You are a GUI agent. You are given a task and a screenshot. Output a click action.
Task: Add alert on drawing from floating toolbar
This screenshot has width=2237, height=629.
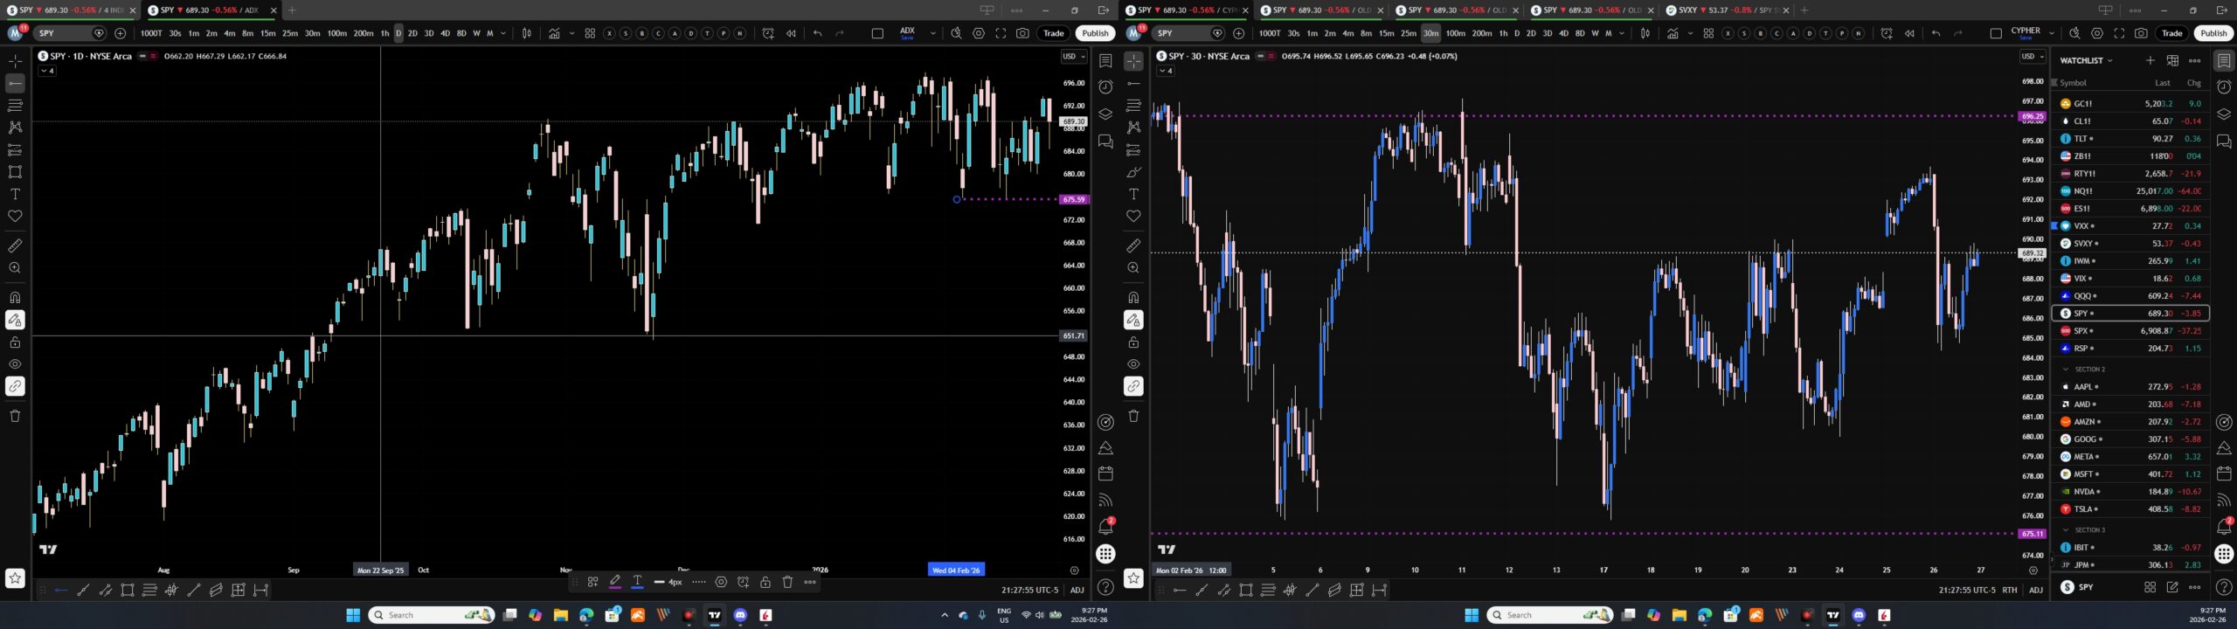[743, 582]
